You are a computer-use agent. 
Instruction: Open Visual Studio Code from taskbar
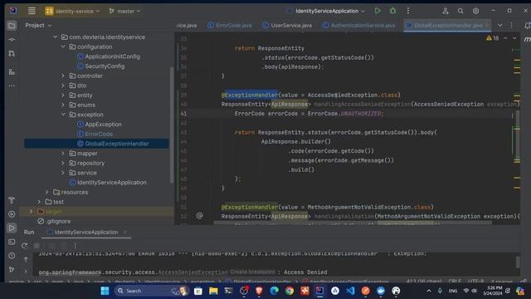[350, 291]
